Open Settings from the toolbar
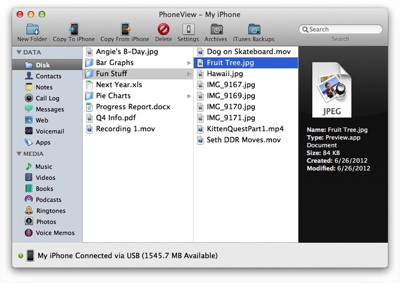 tap(188, 29)
